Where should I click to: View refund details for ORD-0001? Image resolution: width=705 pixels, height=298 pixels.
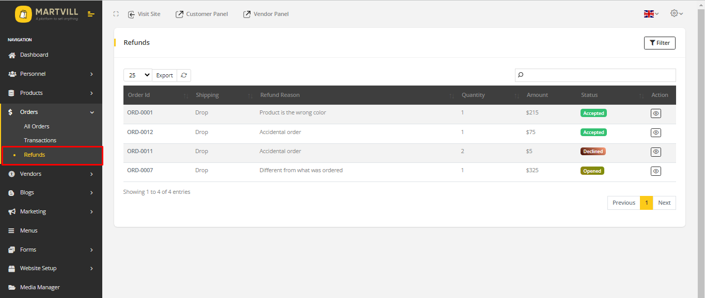pos(655,113)
